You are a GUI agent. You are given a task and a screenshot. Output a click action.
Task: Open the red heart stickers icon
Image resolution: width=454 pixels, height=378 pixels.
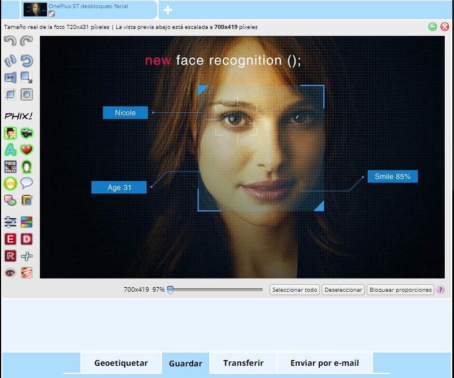pyautogui.click(x=27, y=150)
